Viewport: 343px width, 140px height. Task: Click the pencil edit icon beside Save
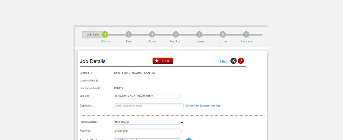233,61
